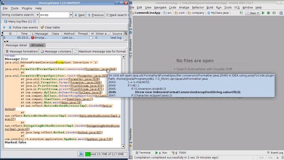Open Navigate menu in IntelliJ IDEA
Image resolution: width=284 pixels, height=160 pixels.
pyautogui.click(x=160, y=8)
